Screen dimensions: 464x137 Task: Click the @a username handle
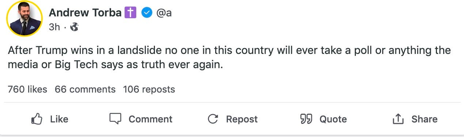(x=164, y=13)
